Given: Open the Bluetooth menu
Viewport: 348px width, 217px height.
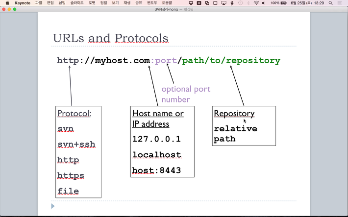Looking at the screenshot, I should pos(249,3).
